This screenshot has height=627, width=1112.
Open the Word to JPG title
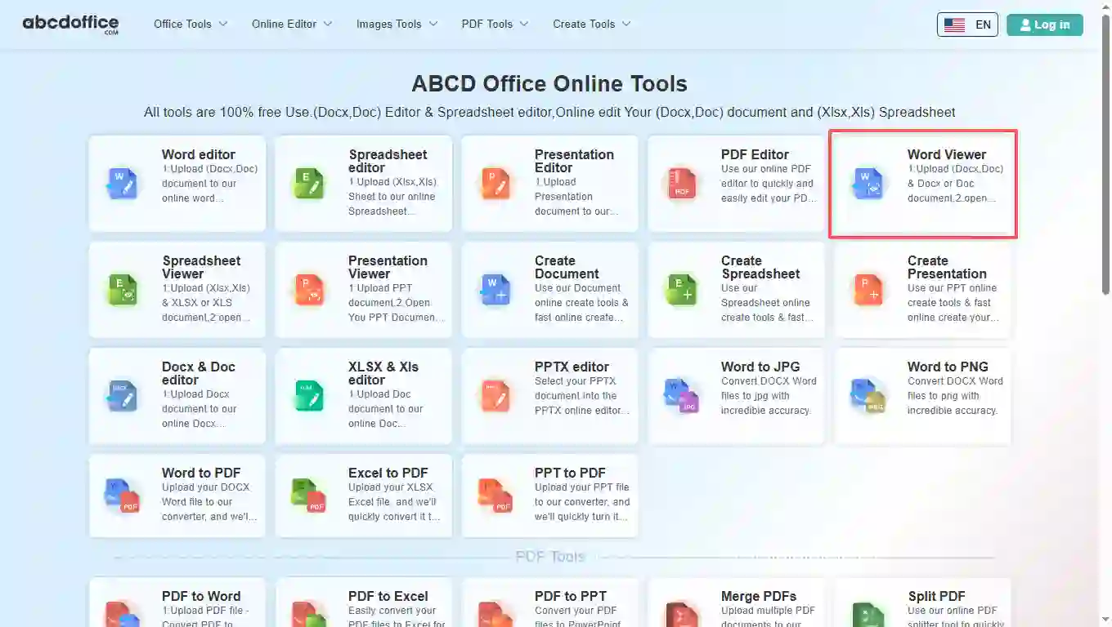[760, 367]
